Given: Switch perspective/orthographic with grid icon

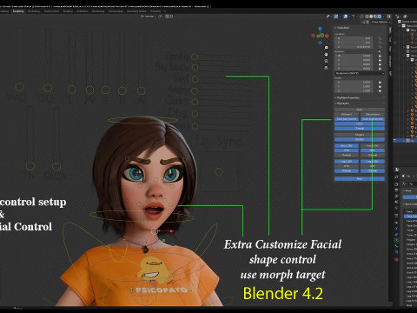Looking at the screenshot, I should [x=327, y=68].
